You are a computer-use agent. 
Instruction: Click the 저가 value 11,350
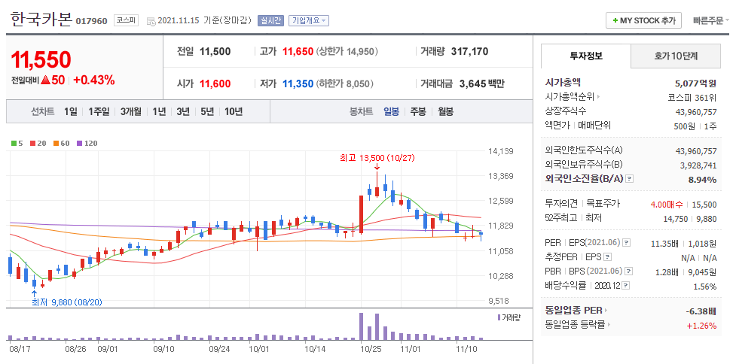pos(298,84)
